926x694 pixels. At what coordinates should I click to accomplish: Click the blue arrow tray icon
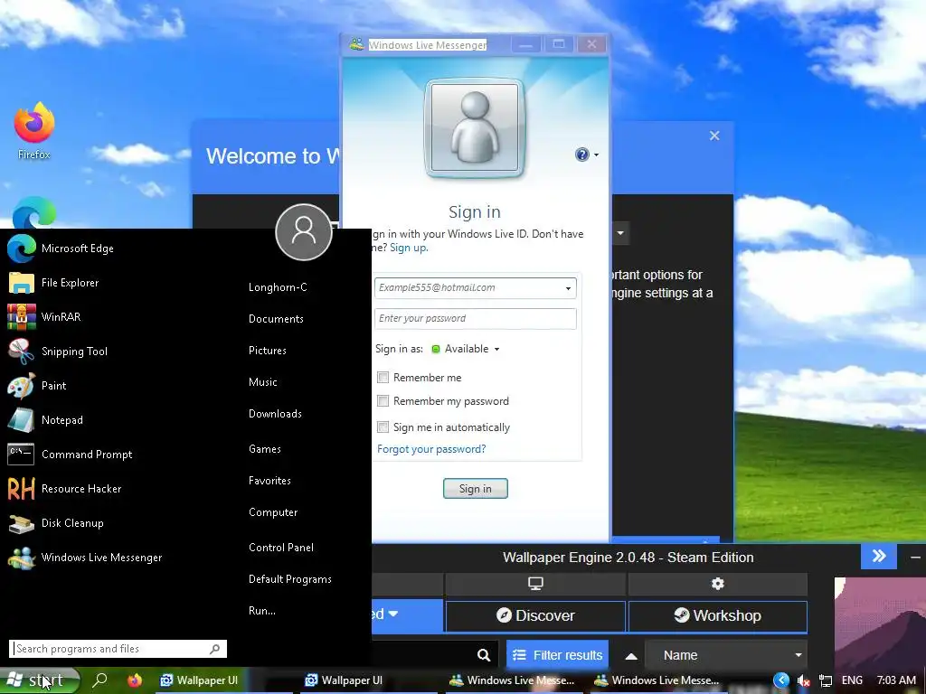(780, 680)
